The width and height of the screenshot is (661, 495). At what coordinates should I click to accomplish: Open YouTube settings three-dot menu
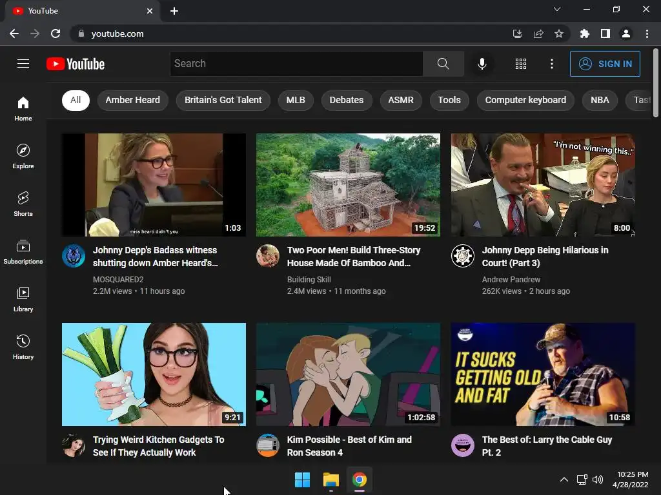pyautogui.click(x=551, y=64)
